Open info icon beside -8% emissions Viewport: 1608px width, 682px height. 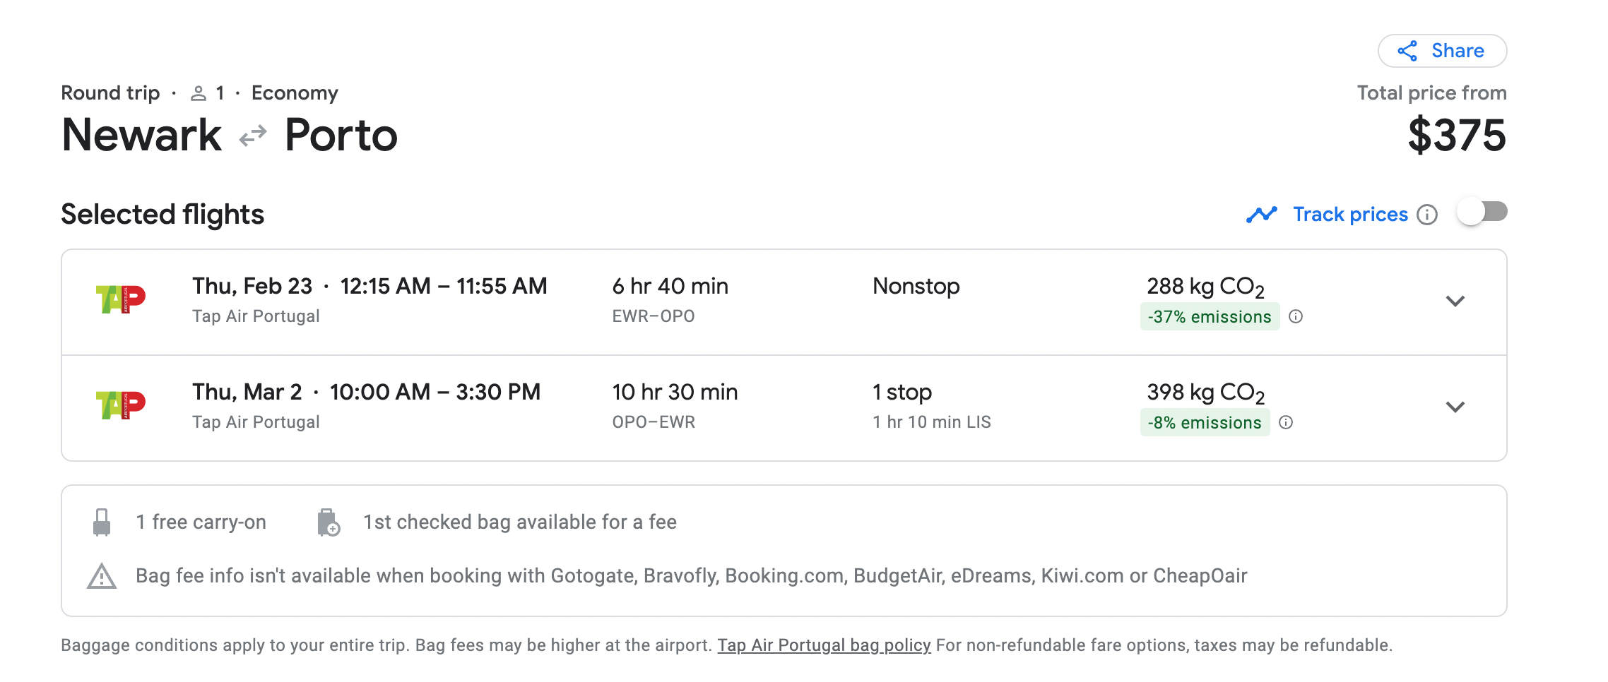pyautogui.click(x=1286, y=422)
